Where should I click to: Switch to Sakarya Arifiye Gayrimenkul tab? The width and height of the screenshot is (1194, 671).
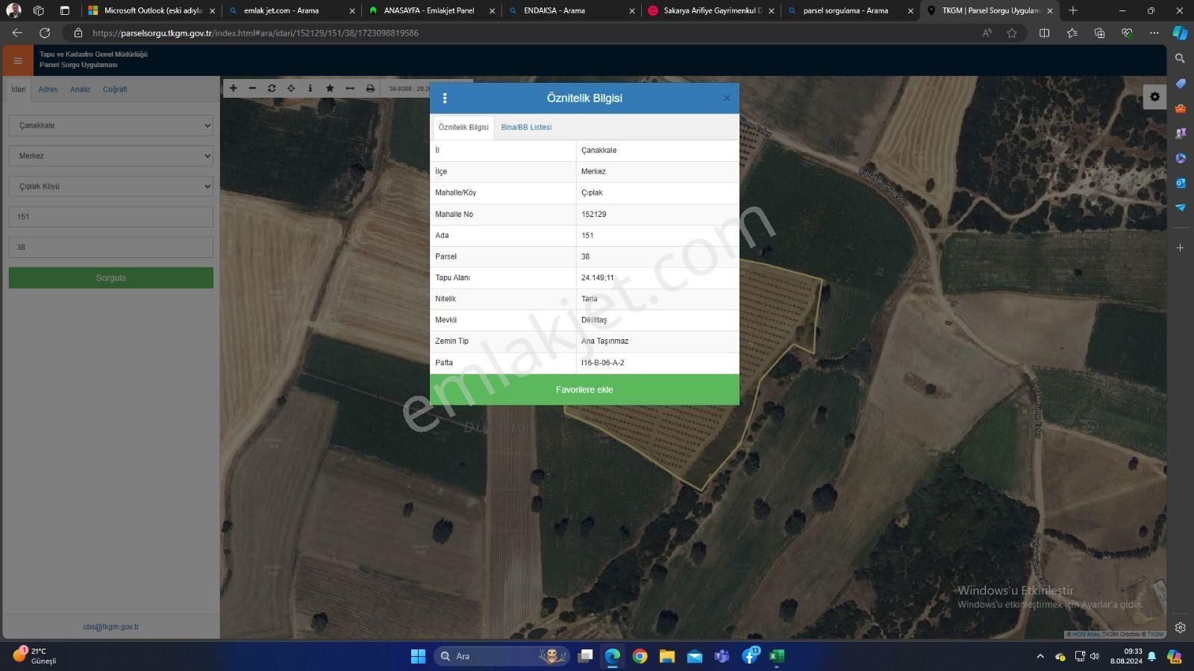coord(711,10)
